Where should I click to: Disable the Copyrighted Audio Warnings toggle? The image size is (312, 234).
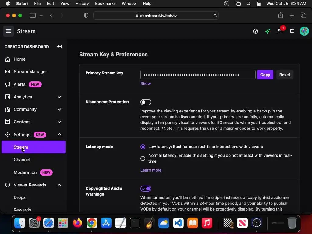(146, 189)
